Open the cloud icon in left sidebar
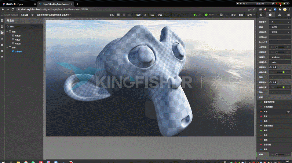The image size is (292, 163). (x=2, y=57)
